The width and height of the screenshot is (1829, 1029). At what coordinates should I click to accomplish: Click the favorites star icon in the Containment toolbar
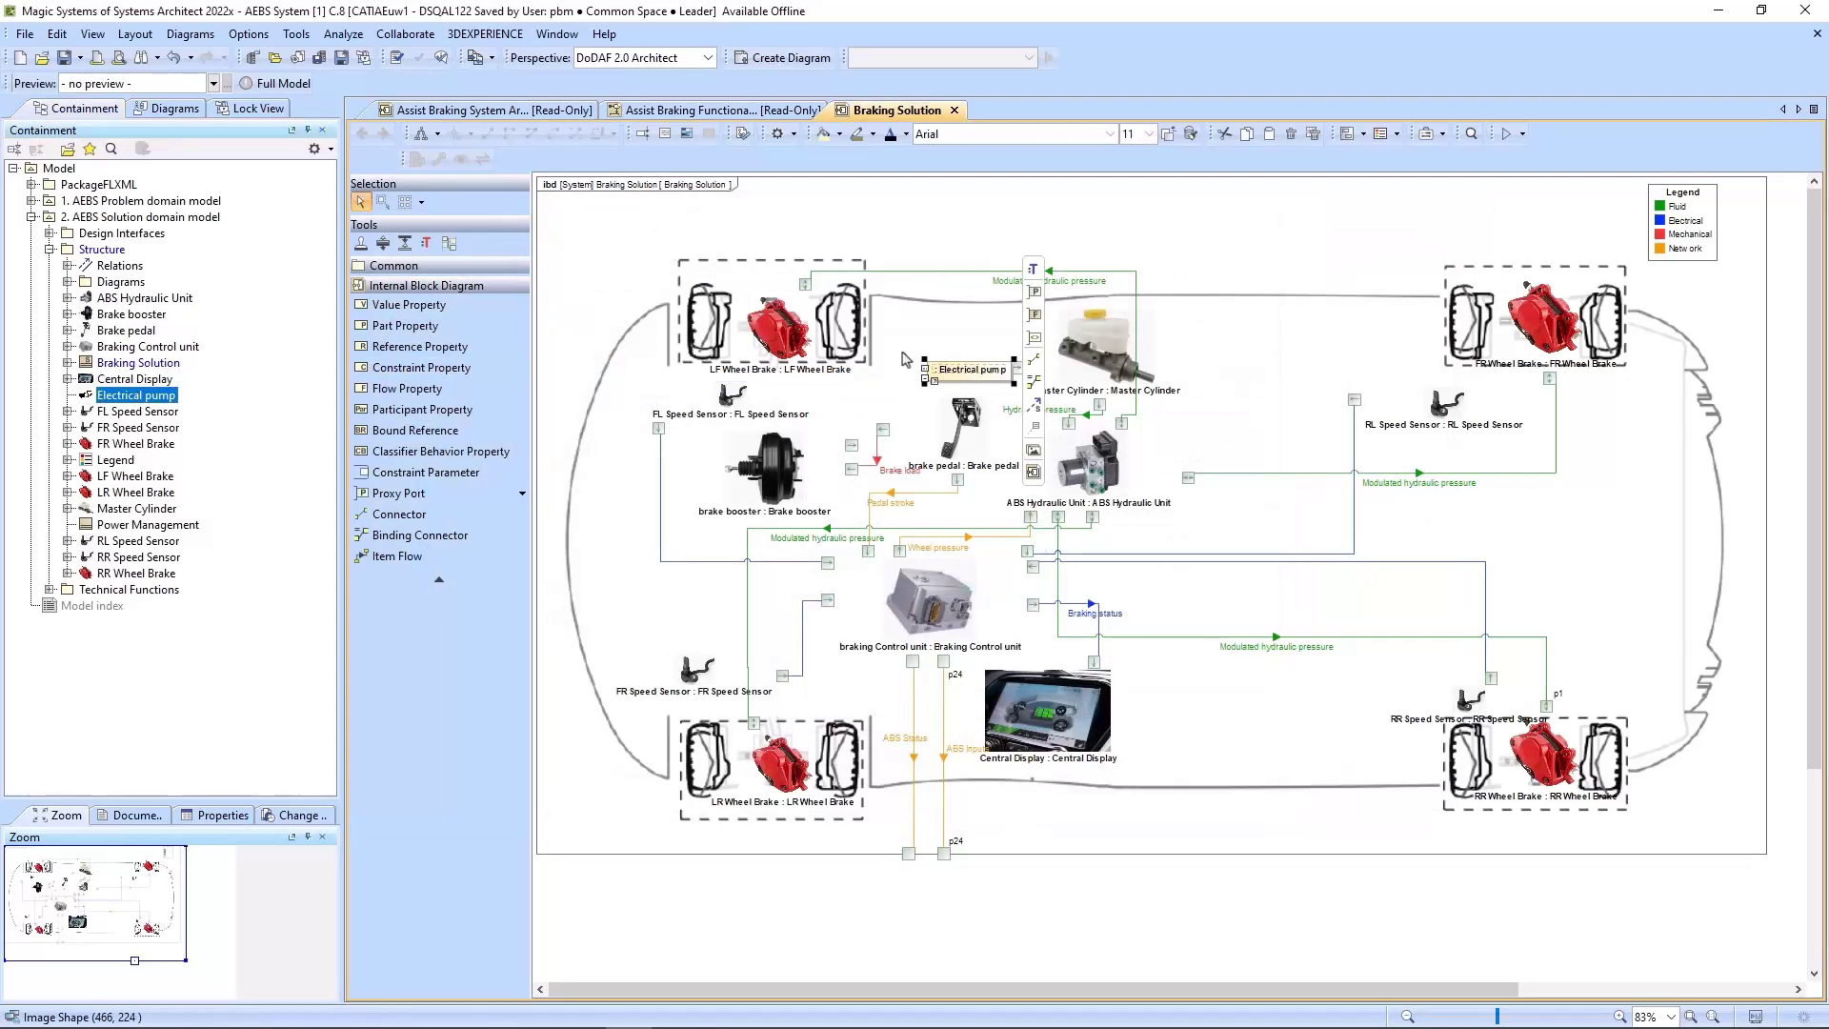(x=90, y=149)
